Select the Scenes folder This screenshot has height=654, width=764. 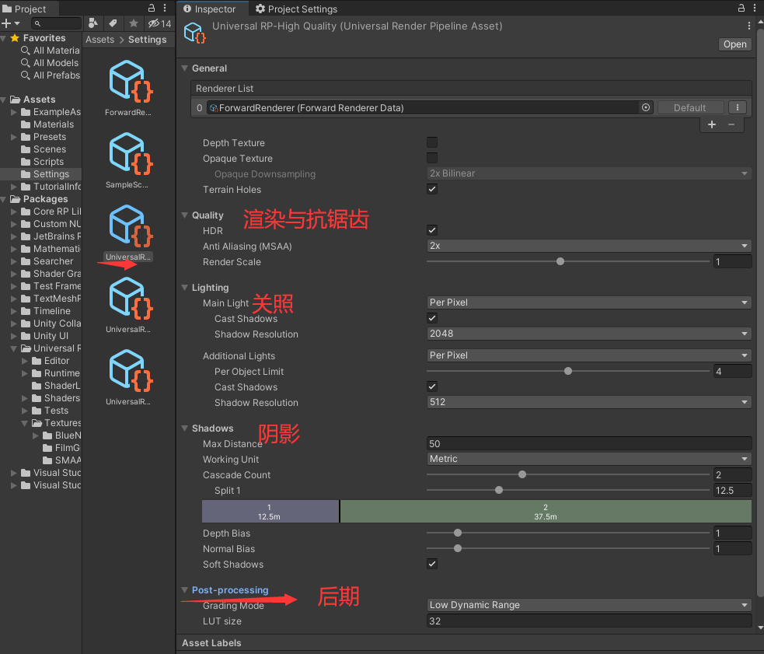(x=44, y=149)
